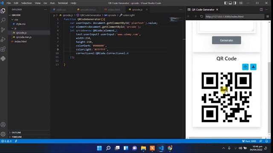Open the Accounts menu icon
Viewport: 273px width, 153px height.
pos(3,125)
